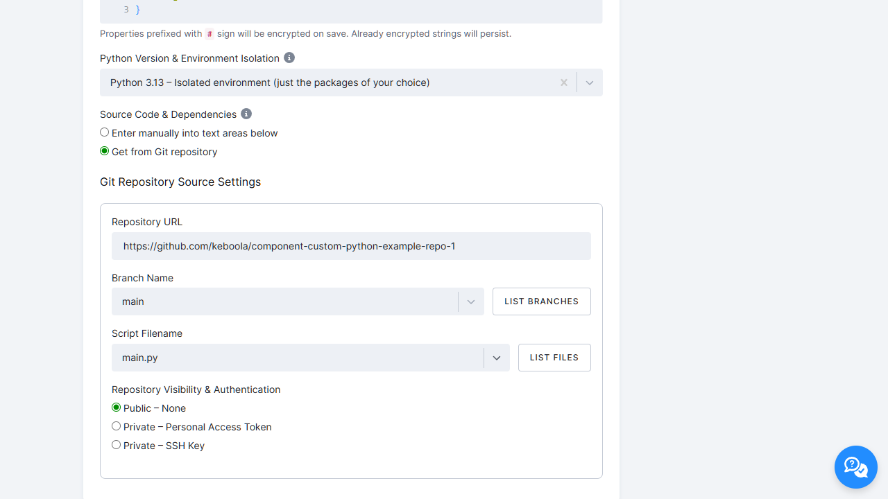
Task: Expand the Script Filename dropdown
Action: [497, 358]
